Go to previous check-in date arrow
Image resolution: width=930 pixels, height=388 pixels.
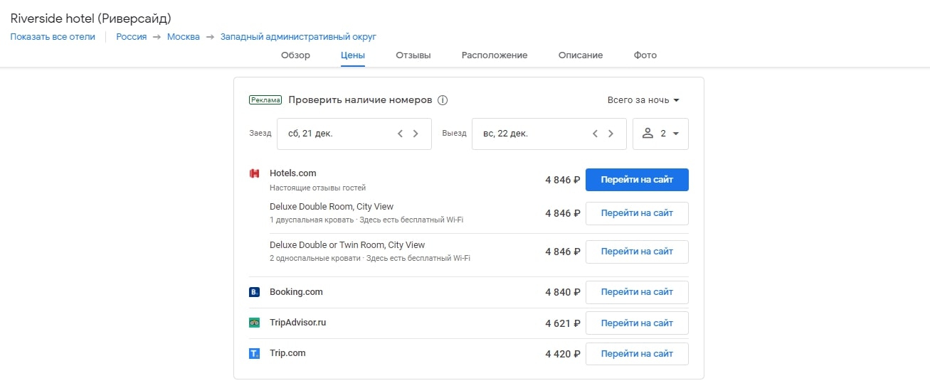click(400, 134)
